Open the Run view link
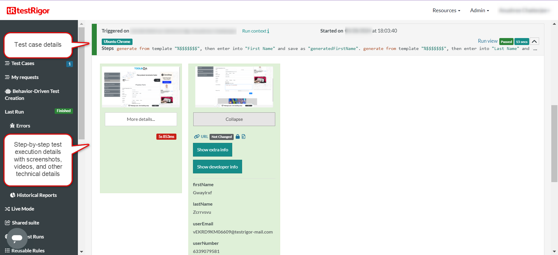This screenshot has width=558, height=255. (487, 41)
